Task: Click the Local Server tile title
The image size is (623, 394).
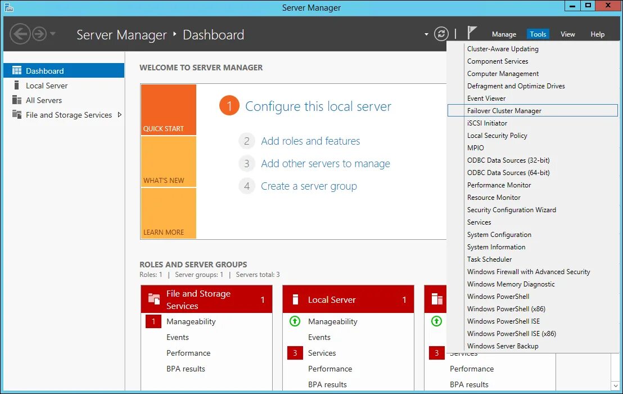Action: pos(332,300)
